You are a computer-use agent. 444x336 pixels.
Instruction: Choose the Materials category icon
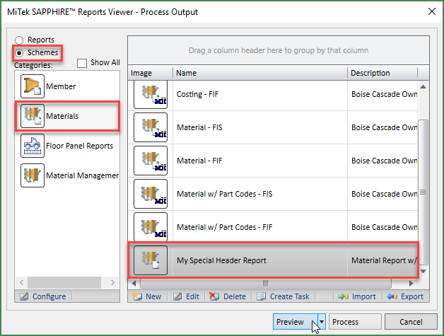(x=33, y=116)
